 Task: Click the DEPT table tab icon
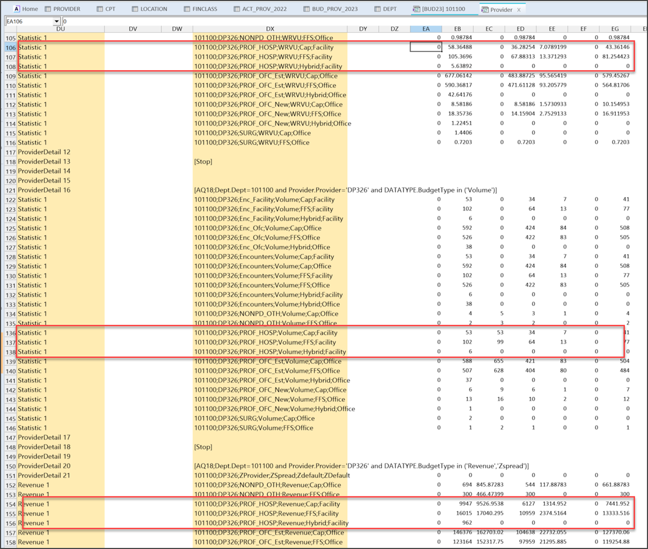click(x=378, y=9)
